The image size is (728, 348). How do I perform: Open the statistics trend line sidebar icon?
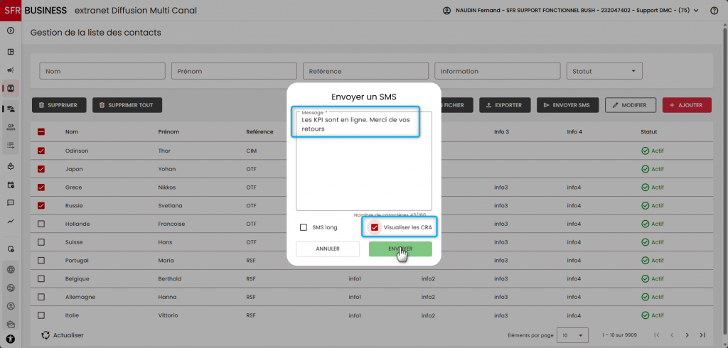(x=11, y=222)
